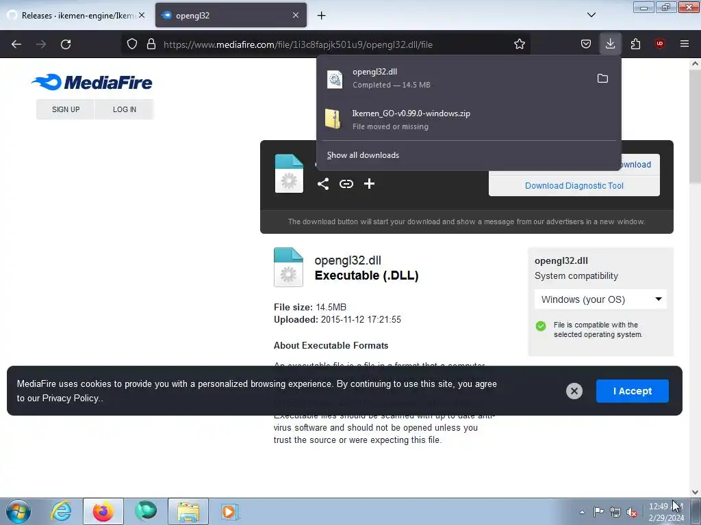Bookmark this page with the star
This screenshot has height=525, width=701.
(x=519, y=44)
